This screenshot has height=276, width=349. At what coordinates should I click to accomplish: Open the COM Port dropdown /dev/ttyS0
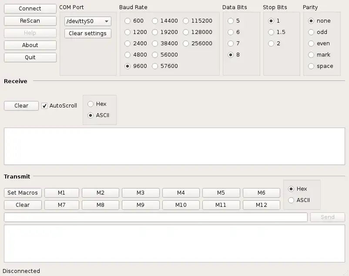[x=88, y=21]
